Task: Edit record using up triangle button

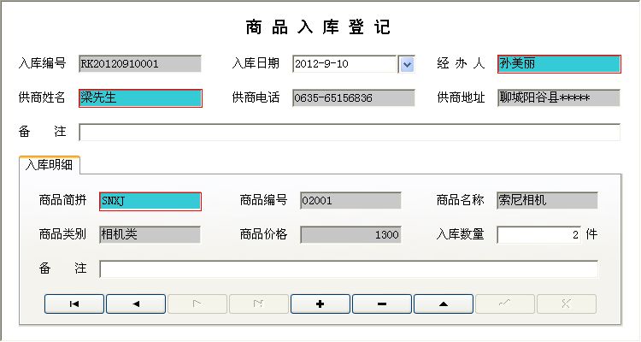Action: coord(443,304)
